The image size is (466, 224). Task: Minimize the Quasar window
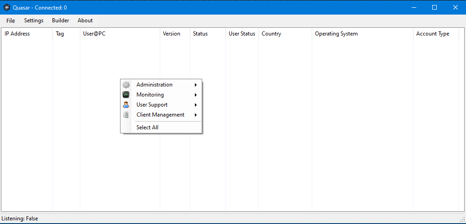[x=414, y=7]
